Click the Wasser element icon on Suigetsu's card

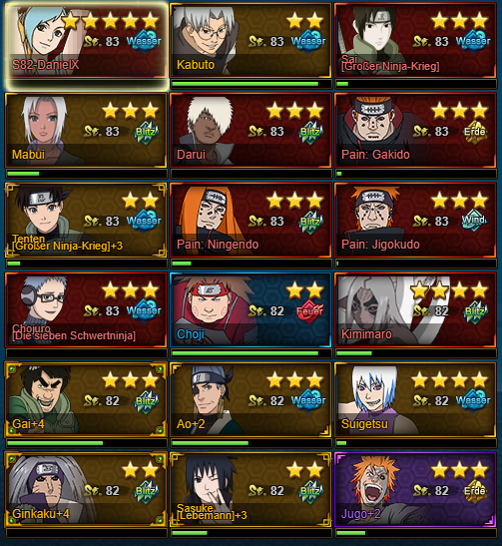click(x=473, y=400)
